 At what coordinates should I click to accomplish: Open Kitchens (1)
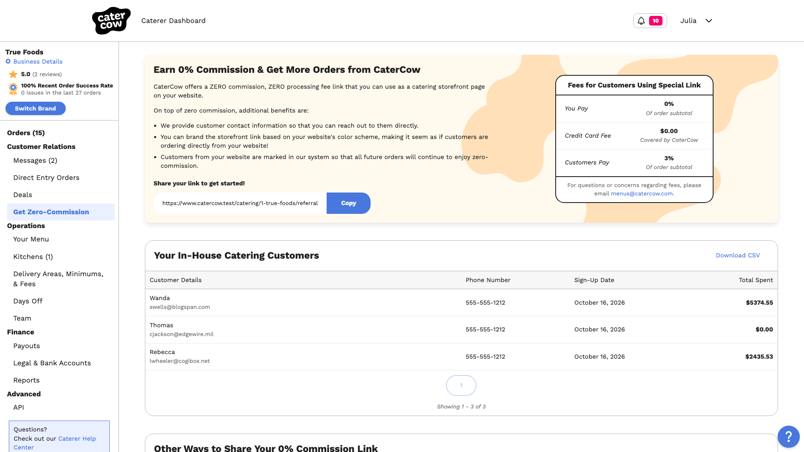[33, 257]
